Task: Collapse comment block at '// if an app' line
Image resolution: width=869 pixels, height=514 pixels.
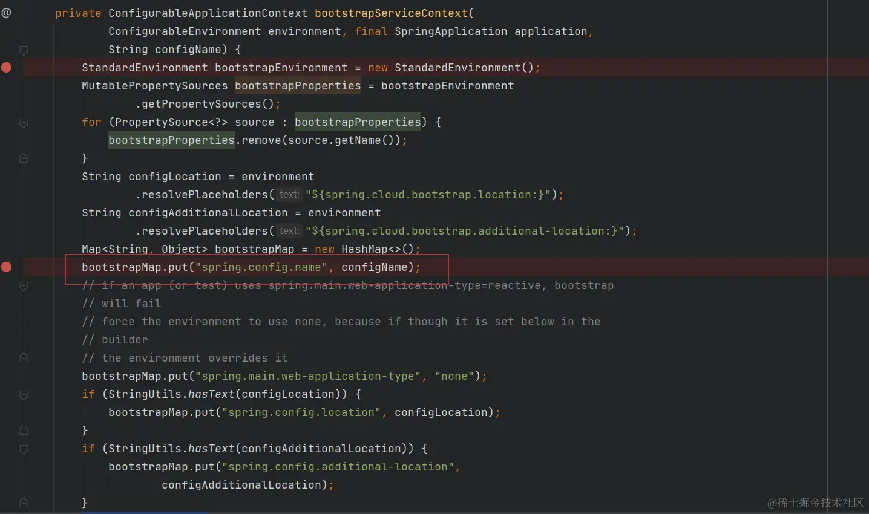Action: (24, 285)
